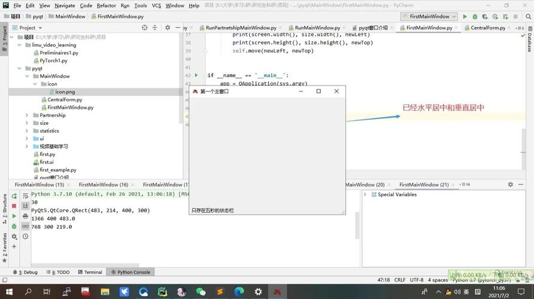This screenshot has height=299, width=534.
Task: Click print icon in console toolbar
Action: [26, 216]
